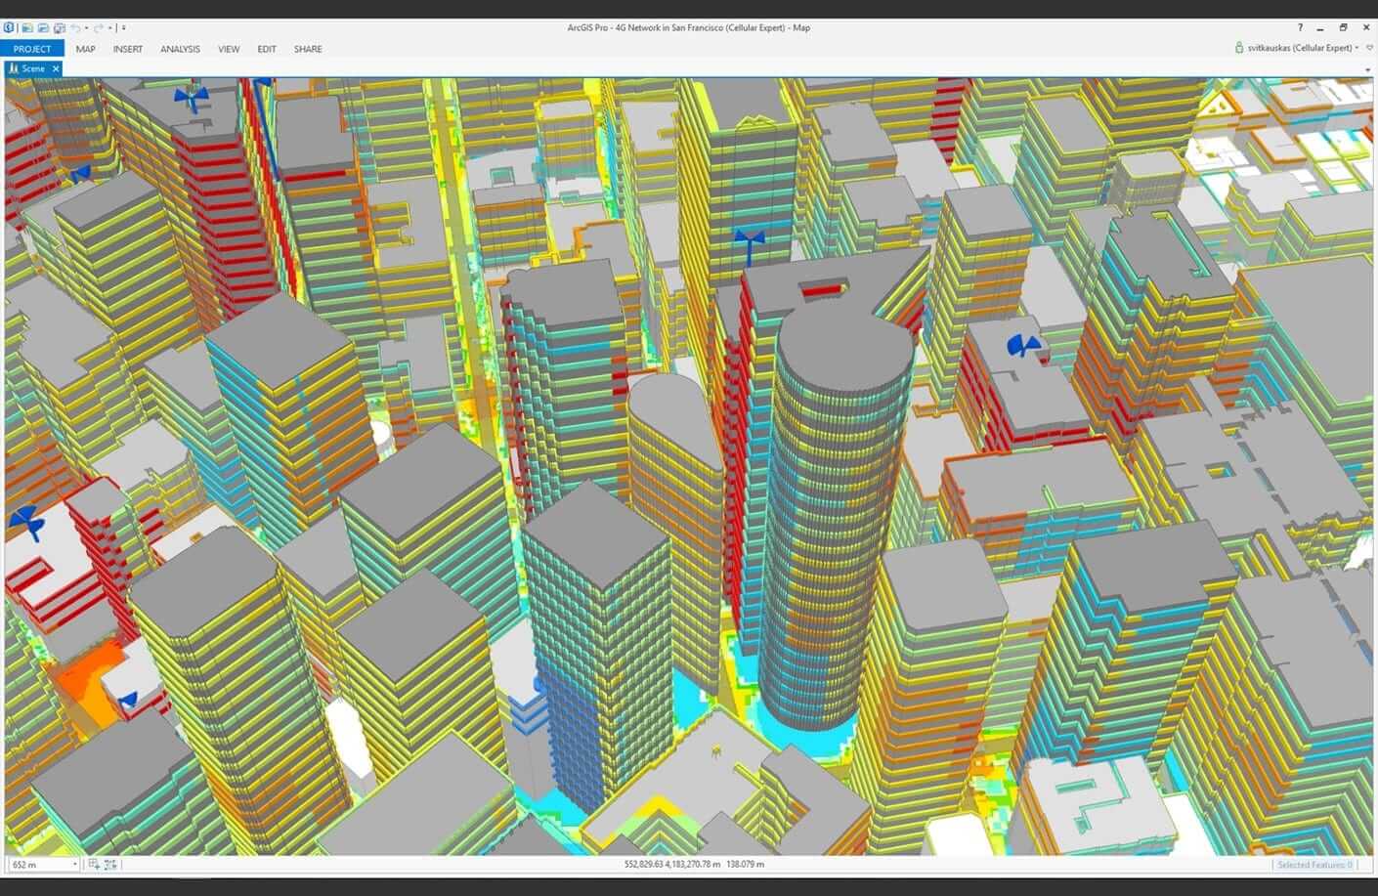Create a new project from quick access toolbar
The width and height of the screenshot is (1378, 896).
click(27, 27)
